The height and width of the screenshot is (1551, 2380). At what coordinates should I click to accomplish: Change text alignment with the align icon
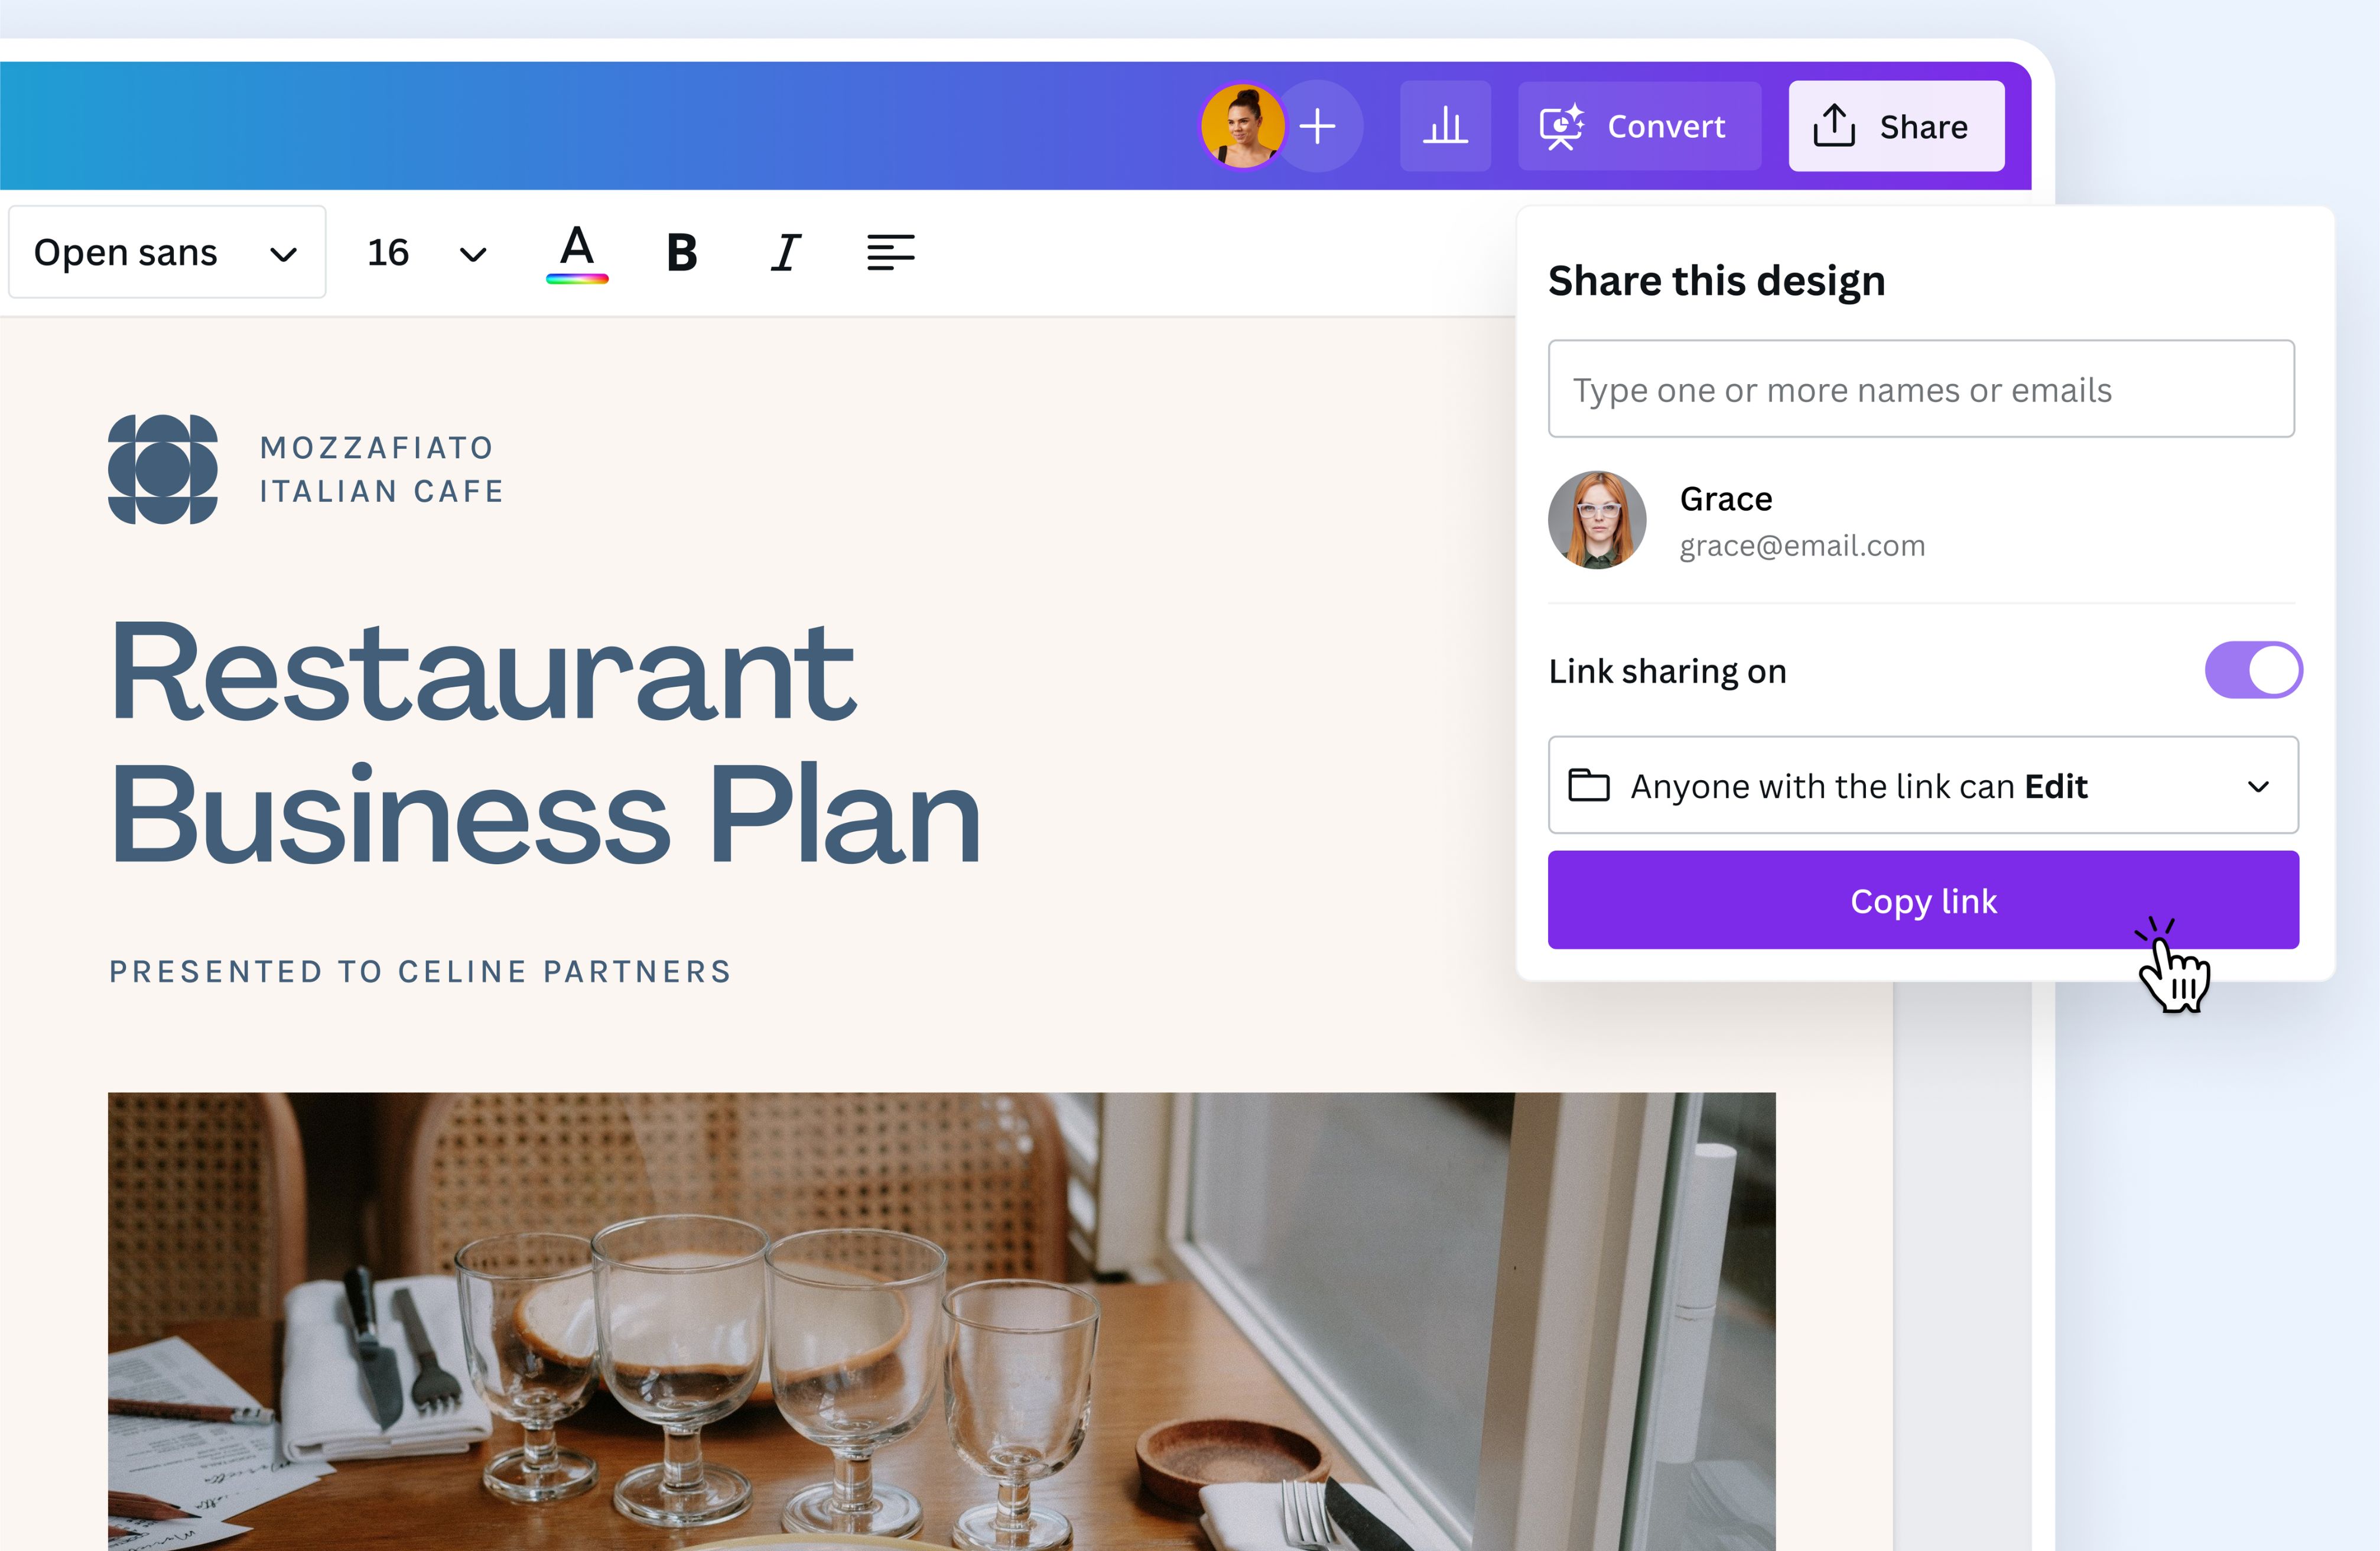890,252
